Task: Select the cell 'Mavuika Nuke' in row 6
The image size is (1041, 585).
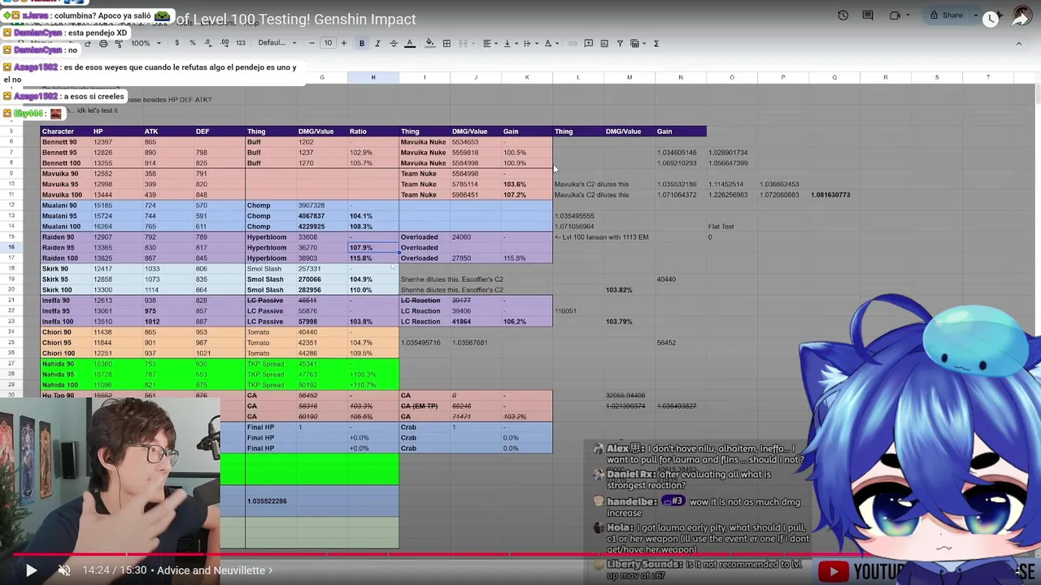Action: tap(425, 141)
